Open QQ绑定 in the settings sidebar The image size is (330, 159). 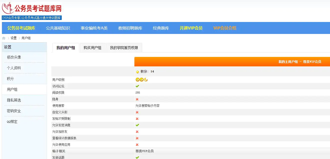tap(24, 122)
